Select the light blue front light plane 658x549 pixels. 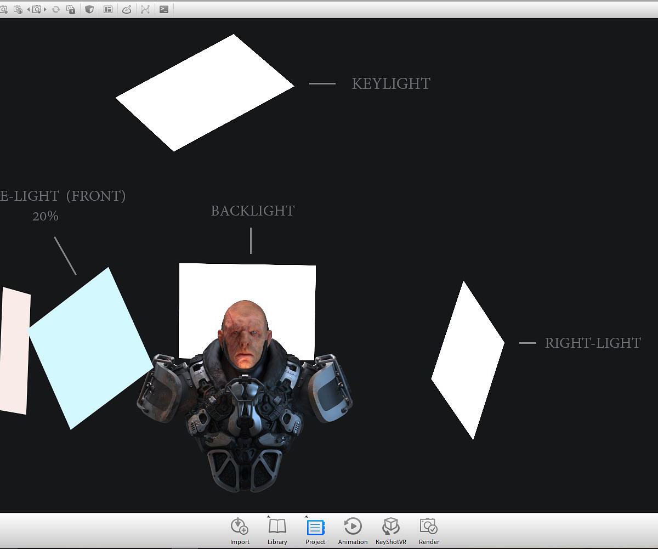click(90, 348)
